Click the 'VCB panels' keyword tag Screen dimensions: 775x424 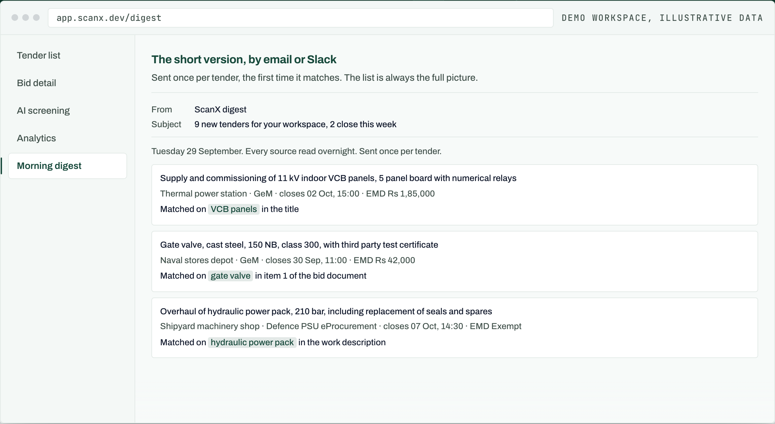coord(234,209)
